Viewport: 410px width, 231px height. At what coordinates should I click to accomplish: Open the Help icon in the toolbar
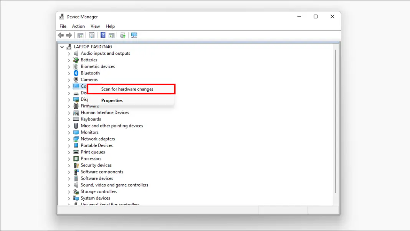102,35
